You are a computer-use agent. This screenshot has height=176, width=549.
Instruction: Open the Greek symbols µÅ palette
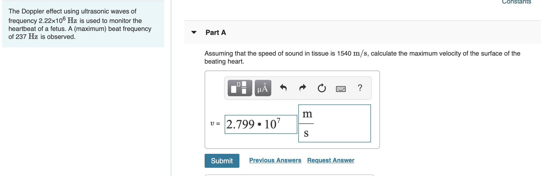(263, 88)
